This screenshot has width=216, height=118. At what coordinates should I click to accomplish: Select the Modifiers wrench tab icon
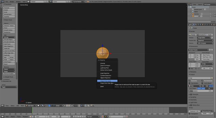(x=207, y=24)
